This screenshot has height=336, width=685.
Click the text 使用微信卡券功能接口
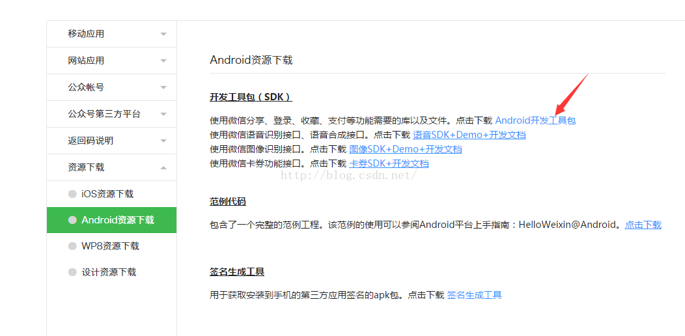pos(255,163)
